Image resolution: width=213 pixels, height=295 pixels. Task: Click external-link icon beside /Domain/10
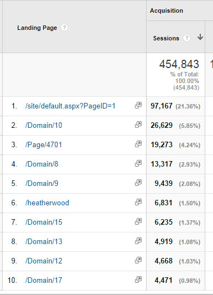(x=138, y=125)
